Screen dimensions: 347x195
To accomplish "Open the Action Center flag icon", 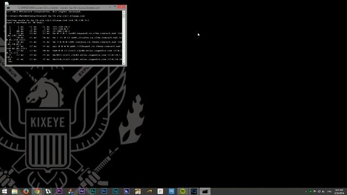I will [314, 191].
